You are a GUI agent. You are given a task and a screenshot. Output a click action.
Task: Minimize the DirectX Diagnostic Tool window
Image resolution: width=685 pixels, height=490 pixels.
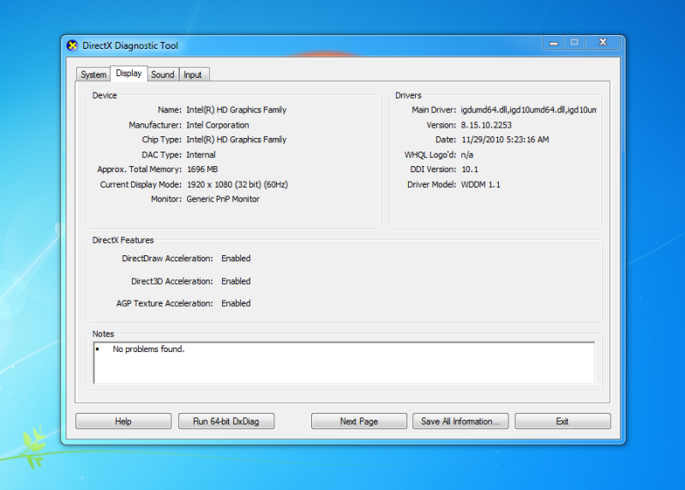(554, 43)
